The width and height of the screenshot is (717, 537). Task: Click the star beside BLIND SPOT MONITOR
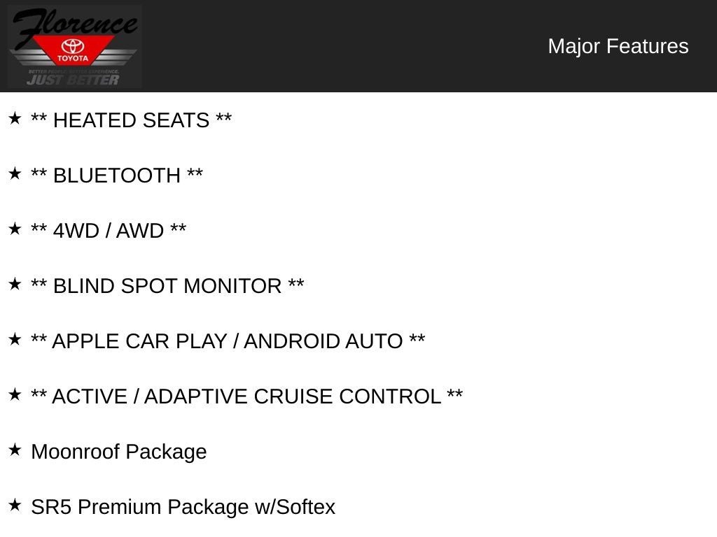(15, 285)
